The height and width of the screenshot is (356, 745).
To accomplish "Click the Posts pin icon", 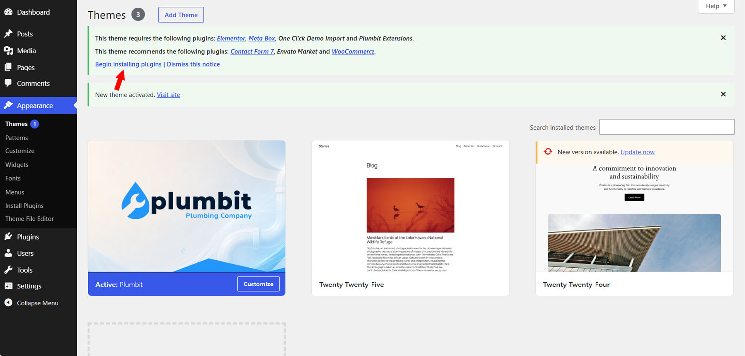I will (8, 34).
